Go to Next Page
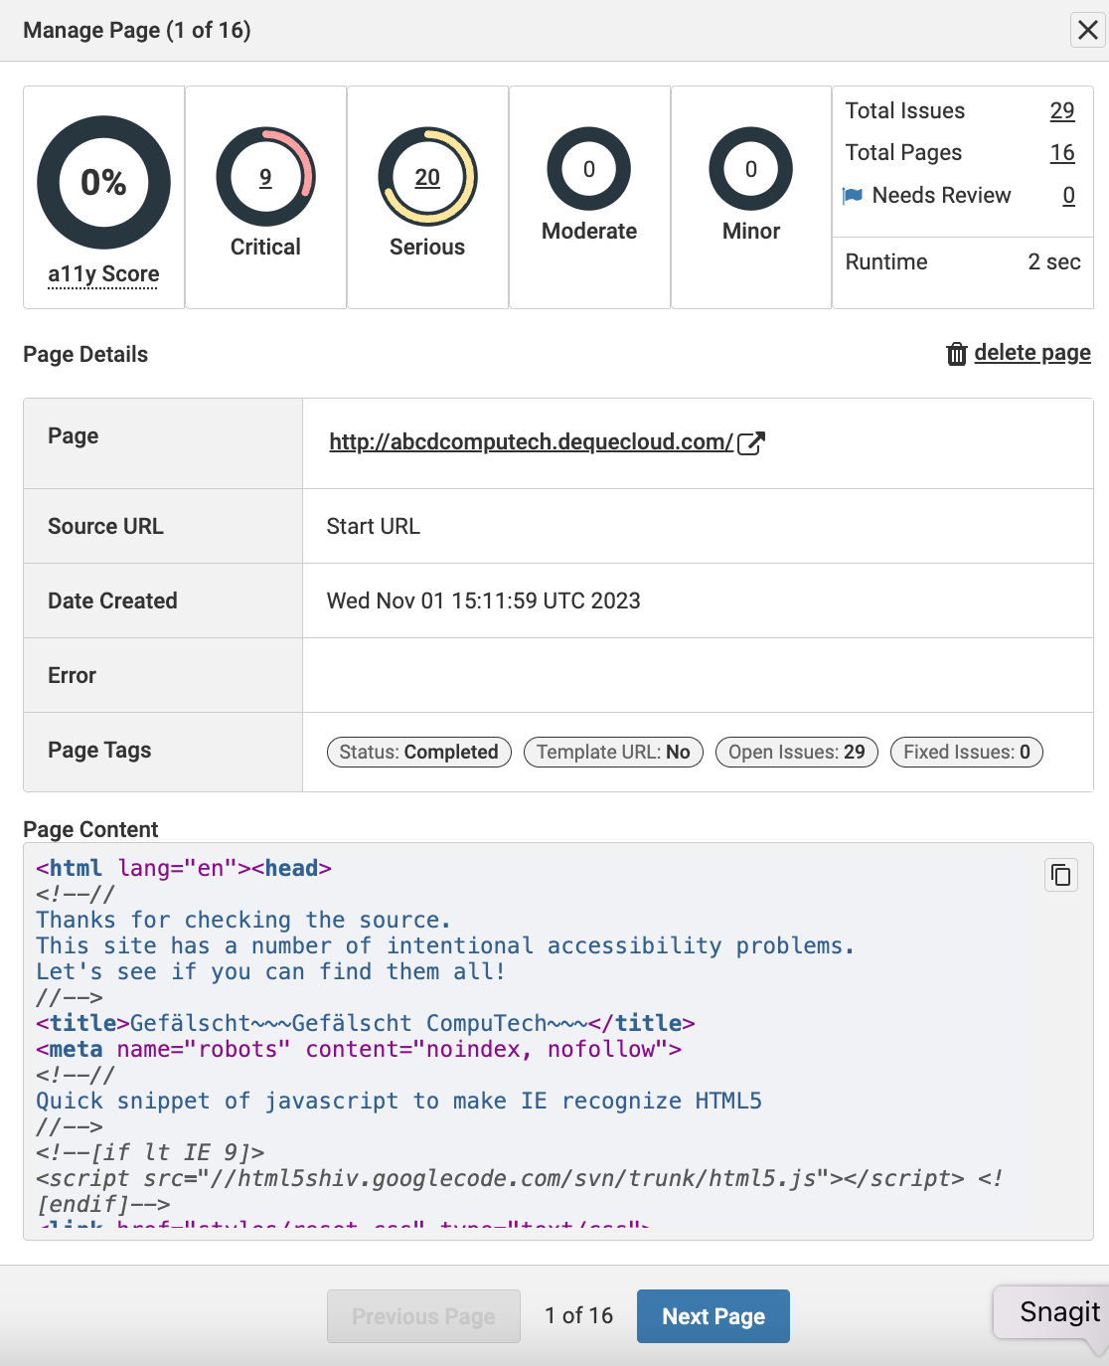The height and width of the screenshot is (1366, 1109). (x=713, y=1316)
